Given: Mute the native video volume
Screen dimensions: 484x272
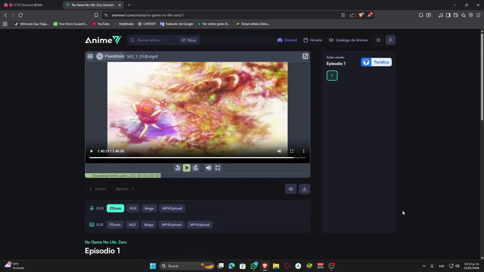Looking at the screenshot, I should (x=279, y=151).
